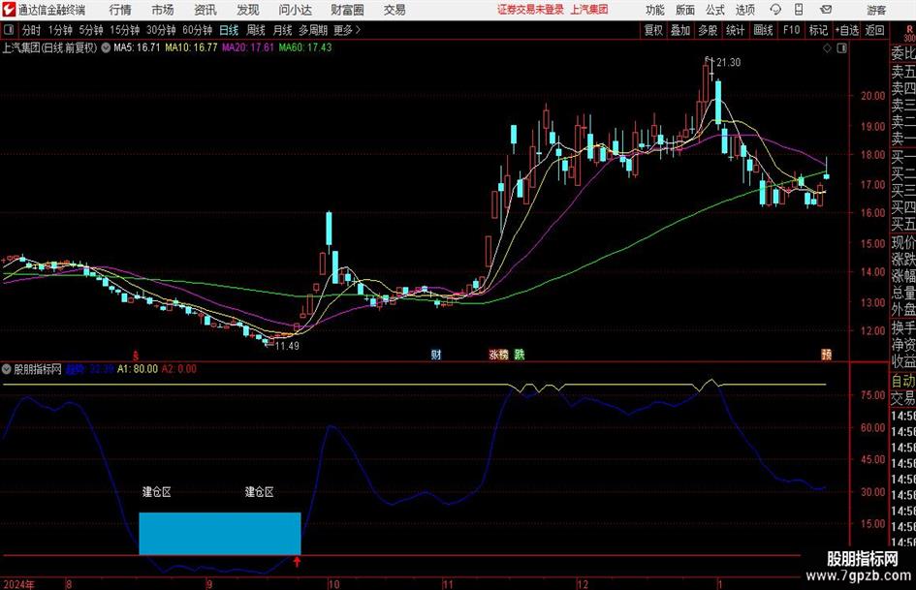Switch to 分时 chart period
Image resolution: width=916 pixels, height=590 pixels.
(x=31, y=30)
